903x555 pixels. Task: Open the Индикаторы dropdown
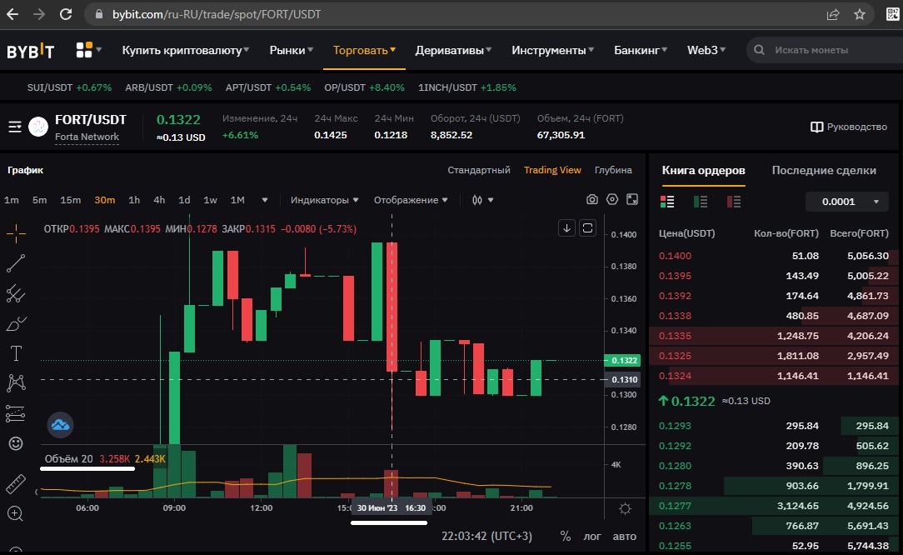(324, 200)
